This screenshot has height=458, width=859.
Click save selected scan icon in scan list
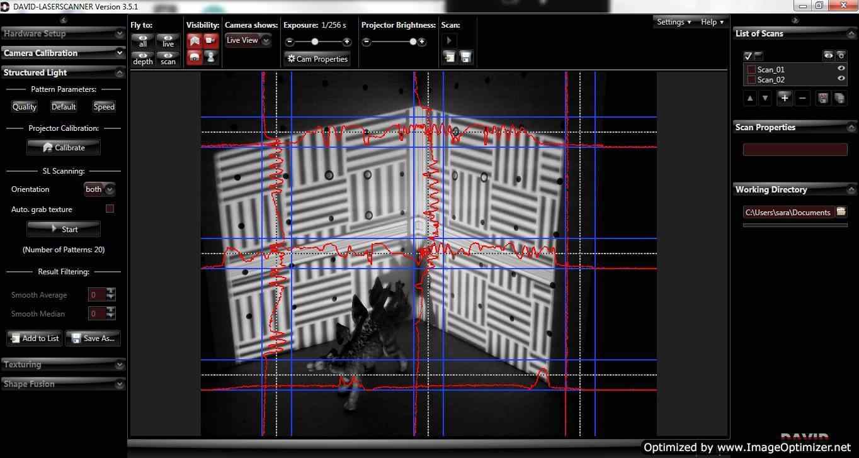pos(822,98)
